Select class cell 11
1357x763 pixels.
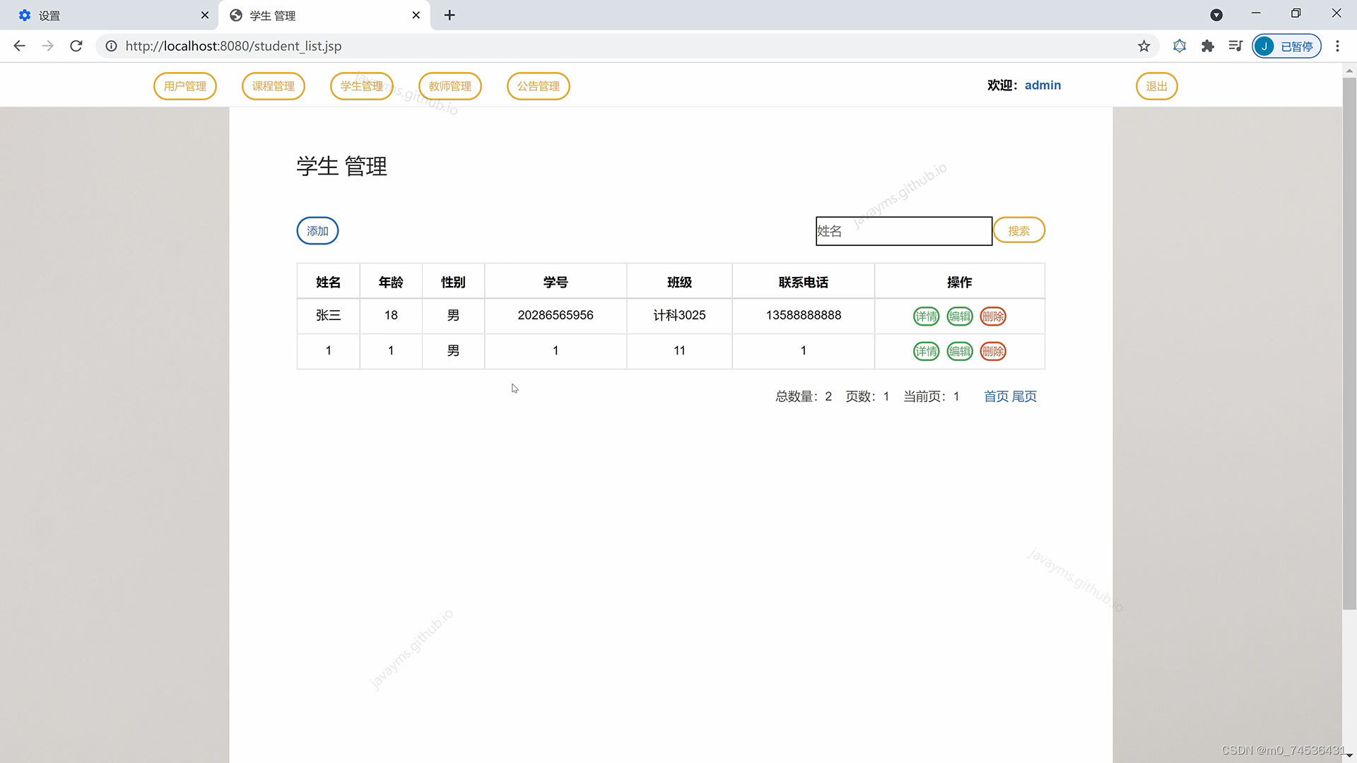[679, 350]
